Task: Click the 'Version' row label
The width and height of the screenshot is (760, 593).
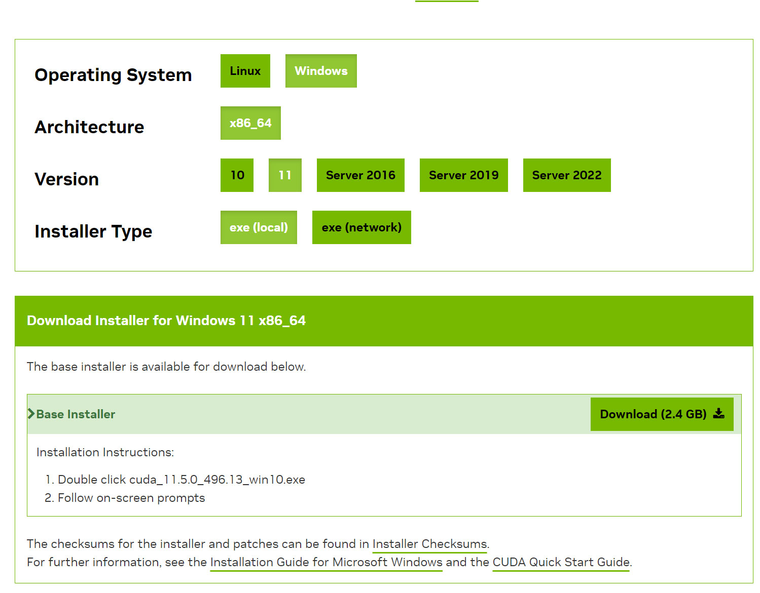Action: [66, 179]
